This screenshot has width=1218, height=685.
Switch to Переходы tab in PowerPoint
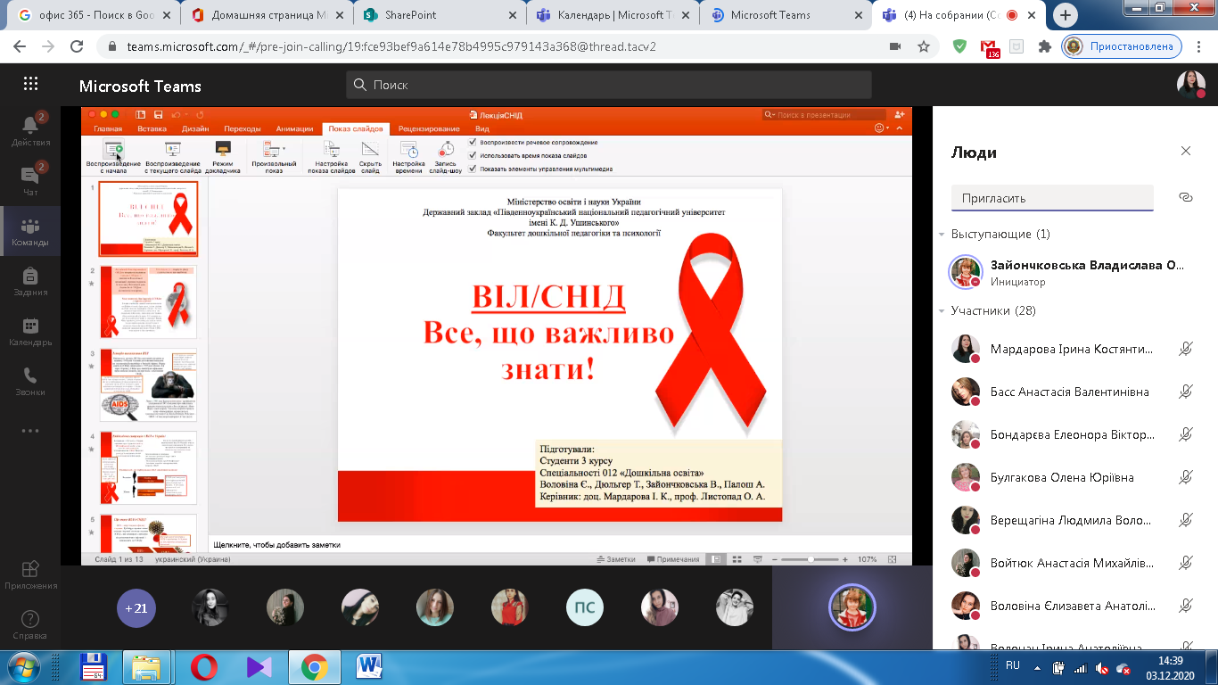point(243,128)
